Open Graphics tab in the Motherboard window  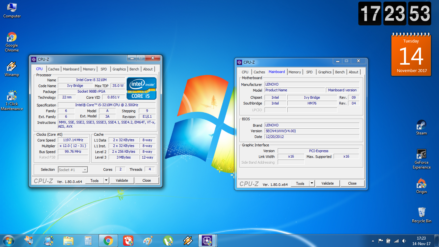coord(325,72)
